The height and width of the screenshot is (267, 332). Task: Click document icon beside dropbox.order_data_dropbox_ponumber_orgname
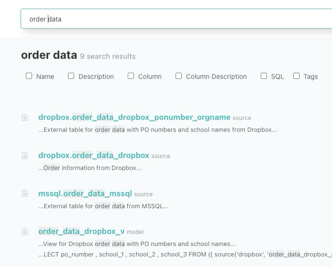25,118
